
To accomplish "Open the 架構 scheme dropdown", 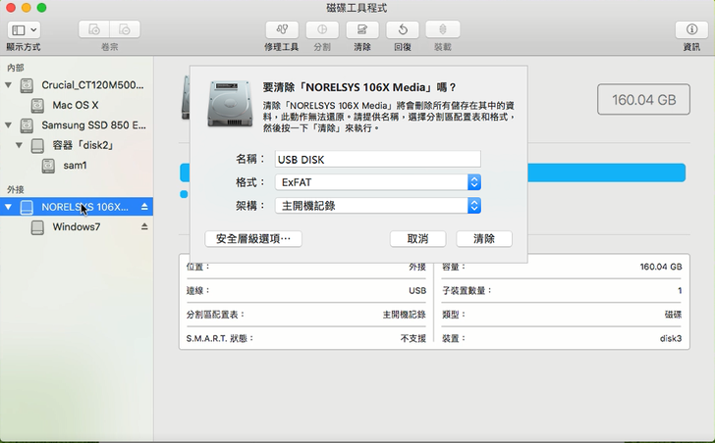I will [x=473, y=205].
